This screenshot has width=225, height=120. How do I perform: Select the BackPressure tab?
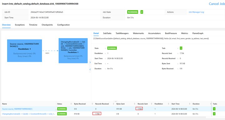tap(171, 33)
